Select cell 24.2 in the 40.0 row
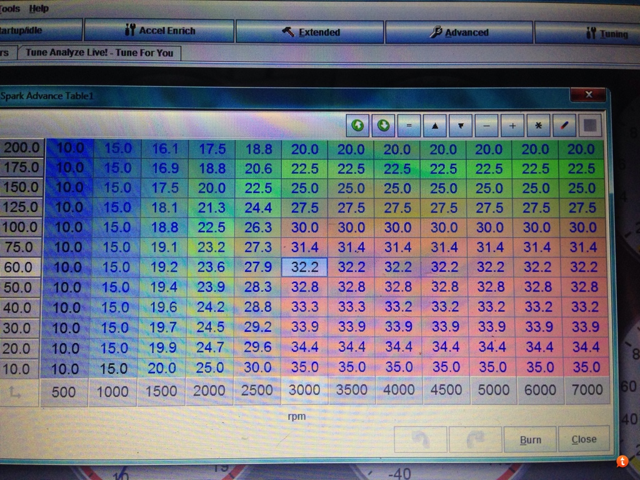This screenshot has width=640, height=480. 210,307
